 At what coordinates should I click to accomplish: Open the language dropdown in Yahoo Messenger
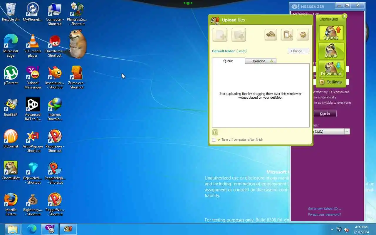click(x=347, y=132)
